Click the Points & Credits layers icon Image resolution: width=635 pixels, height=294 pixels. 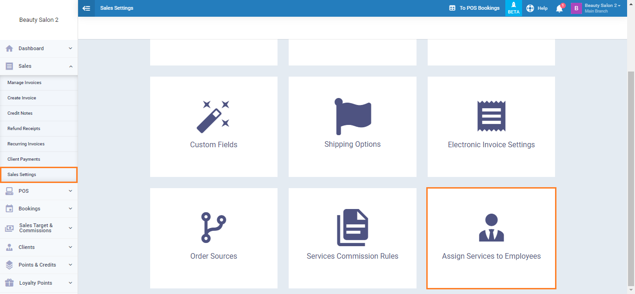(9, 265)
